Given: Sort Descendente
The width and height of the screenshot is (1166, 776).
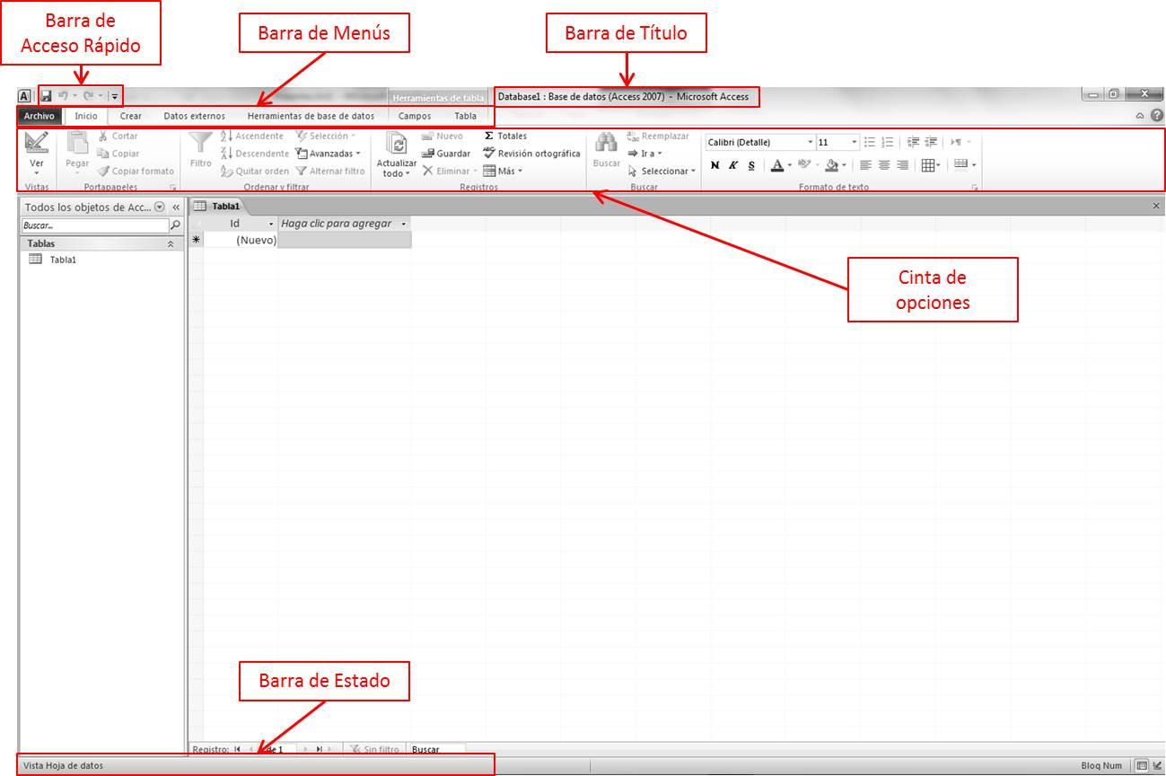Looking at the screenshot, I should (255, 154).
